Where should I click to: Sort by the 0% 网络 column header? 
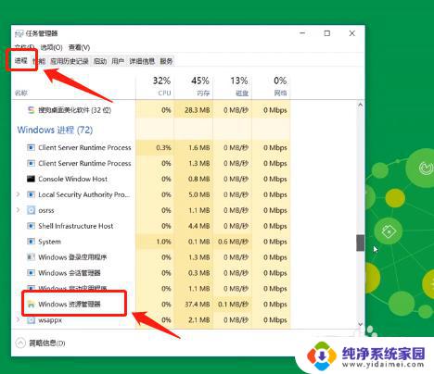271,87
